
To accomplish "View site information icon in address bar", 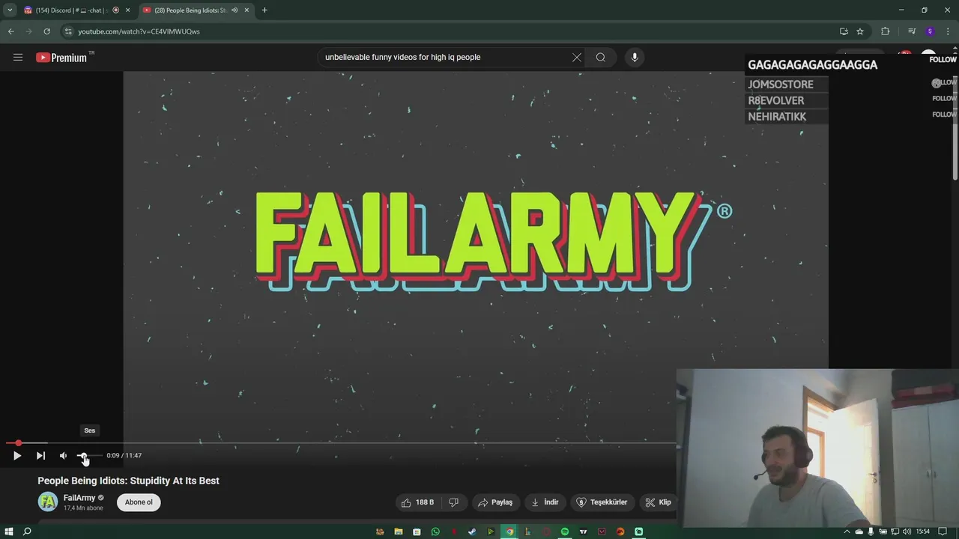I will coord(68,31).
